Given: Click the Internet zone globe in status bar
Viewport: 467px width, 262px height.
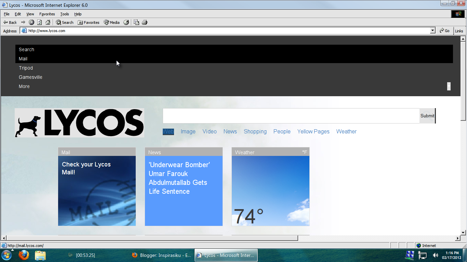Looking at the screenshot, I should (x=418, y=246).
